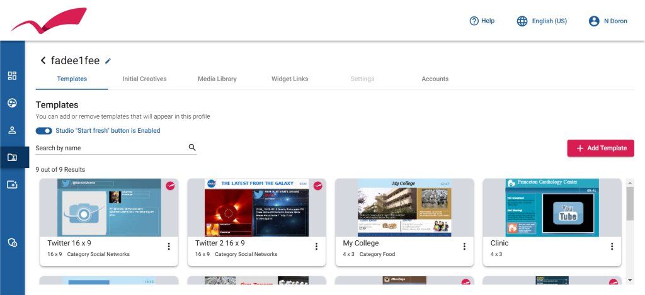Switch to the Media Library tab
The width and height of the screenshot is (645, 295).
217,79
